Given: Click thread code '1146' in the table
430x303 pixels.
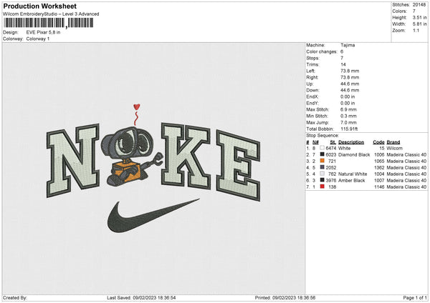Looking at the screenshot, I should [x=380, y=187].
